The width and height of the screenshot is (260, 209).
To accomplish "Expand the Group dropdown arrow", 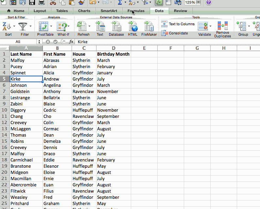I will (249, 26).
